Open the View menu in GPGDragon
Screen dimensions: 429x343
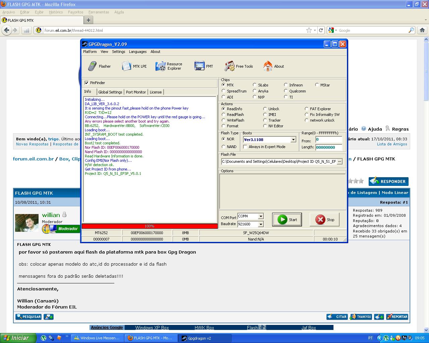pos(104,52)
